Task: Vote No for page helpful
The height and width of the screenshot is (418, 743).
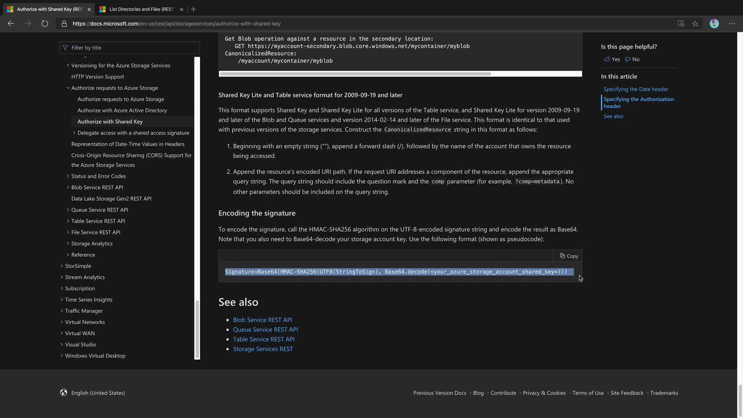Action: 632,59
